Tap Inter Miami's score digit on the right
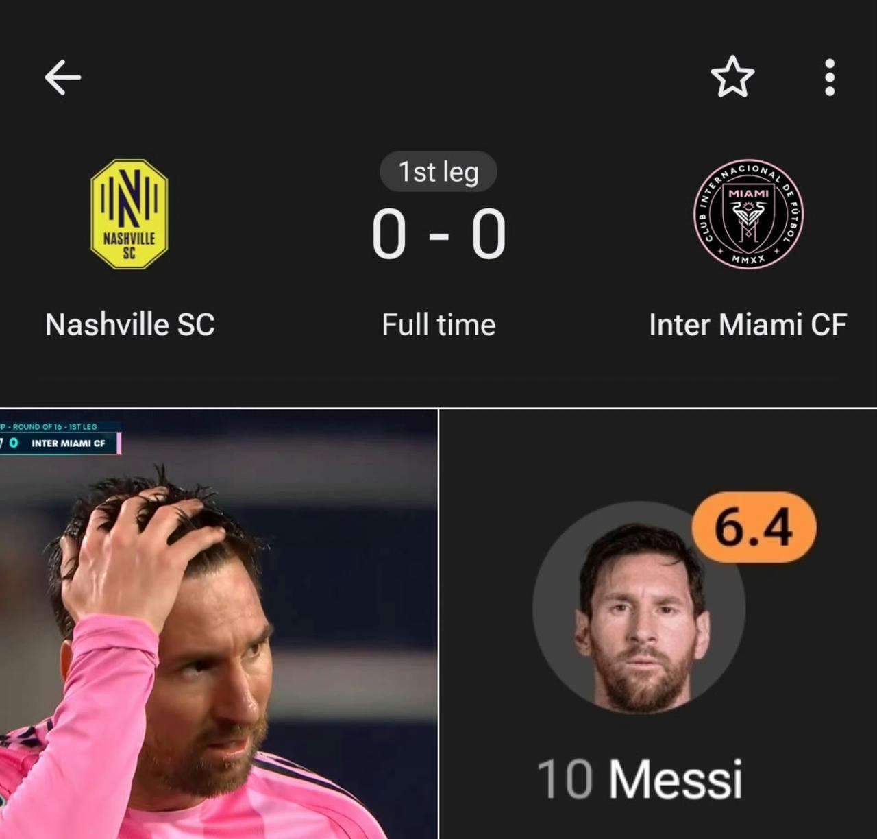877x839 pixels. [489, 234]
